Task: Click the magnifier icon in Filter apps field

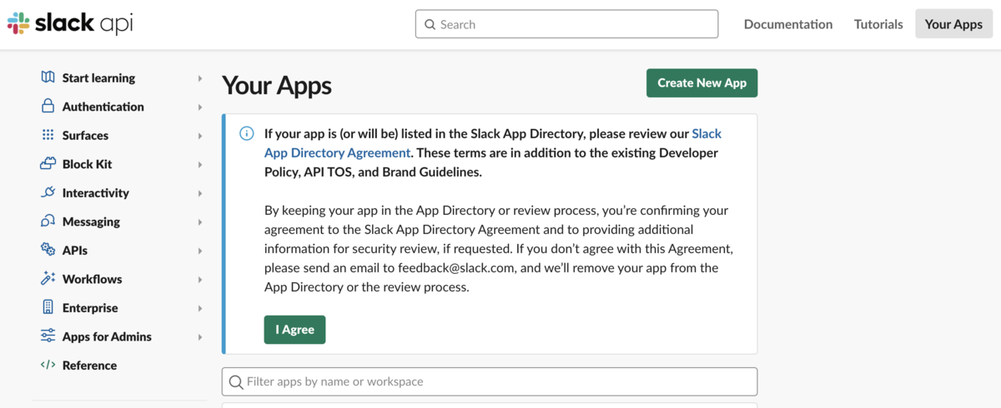Action: click(x=236, y=381)
